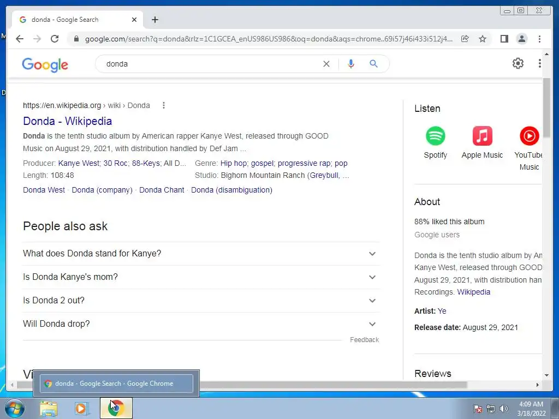Open the Action Center flag icon

[477, 409]
